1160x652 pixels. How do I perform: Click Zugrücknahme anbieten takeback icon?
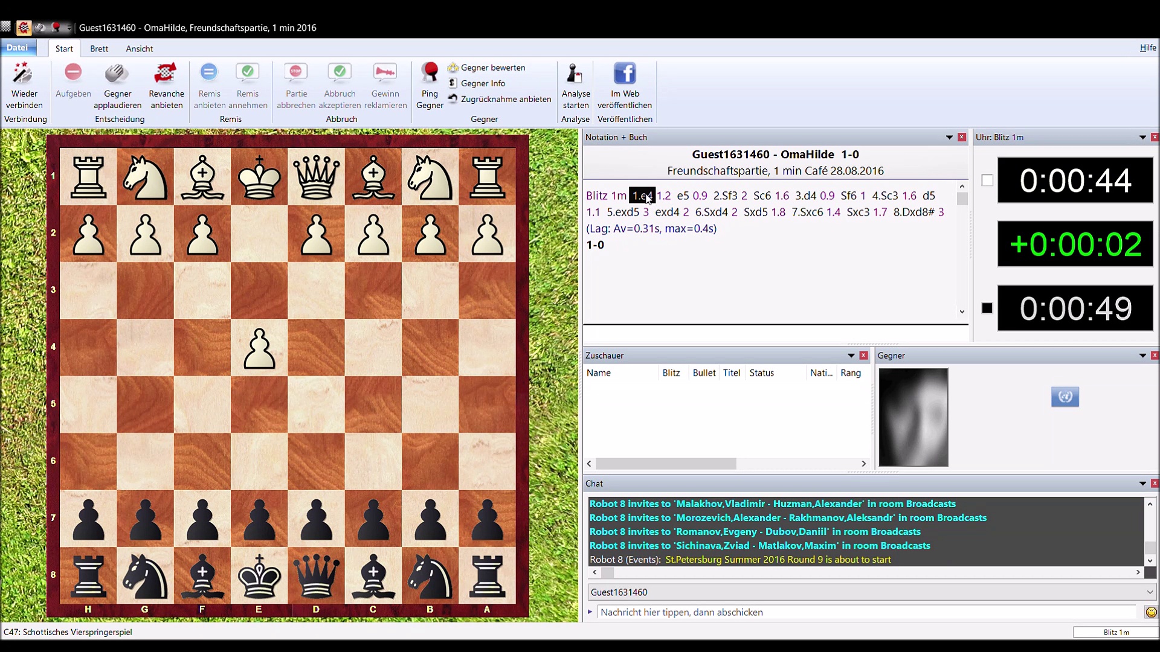(453, 99)
